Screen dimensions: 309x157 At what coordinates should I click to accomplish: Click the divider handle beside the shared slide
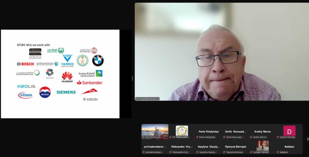(132, 78)
